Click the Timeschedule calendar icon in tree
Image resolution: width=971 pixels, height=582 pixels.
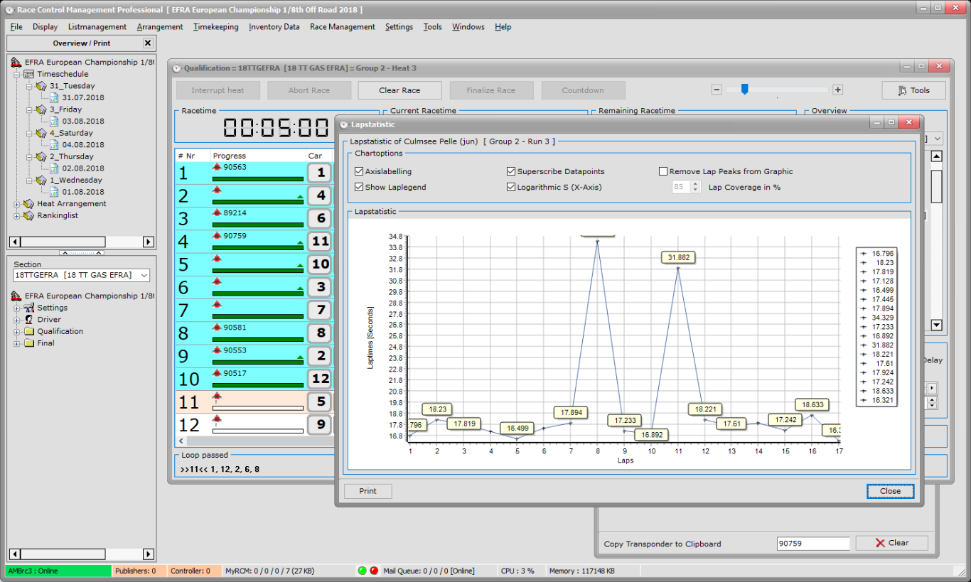point(29,74)
